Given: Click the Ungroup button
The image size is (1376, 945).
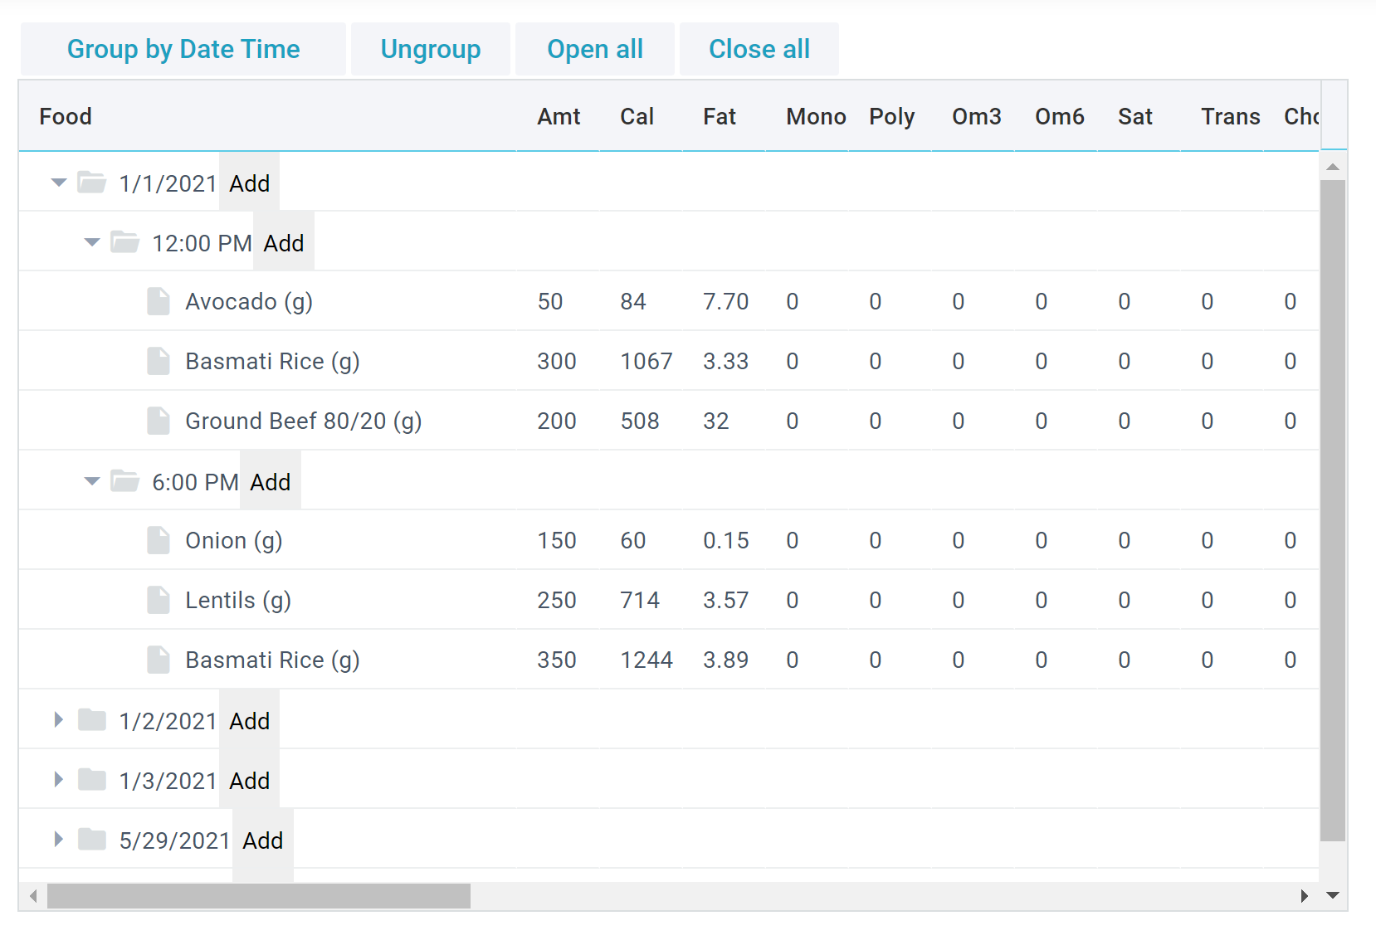Looking at the screenshot, I should pyautogui.click(x=430, y=49).
